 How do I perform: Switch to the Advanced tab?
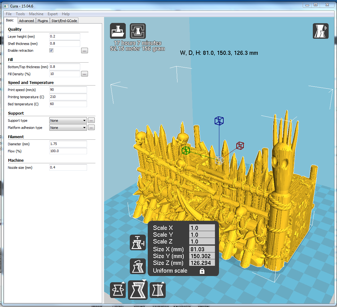click(26, 21)
